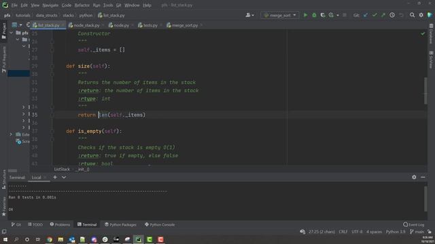Open the profiler options dropdown arrow
This screenshot has height=244, width=435.
[338, 16]
